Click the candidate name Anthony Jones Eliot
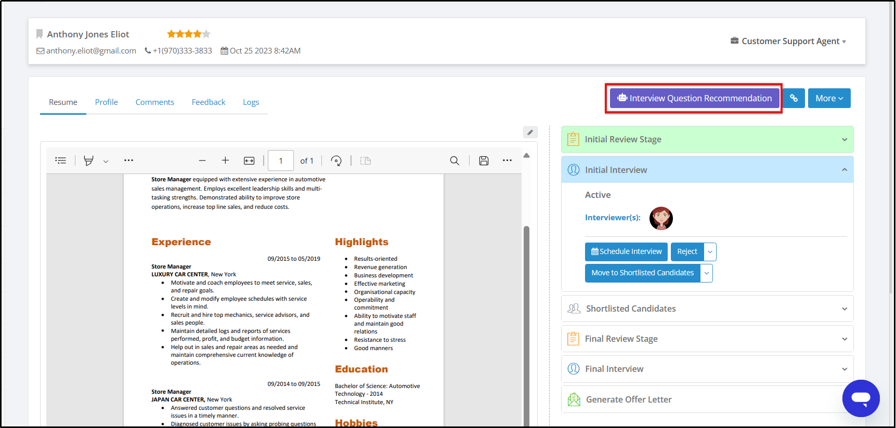Screen dimensions: 896x428 coord(88,34)
